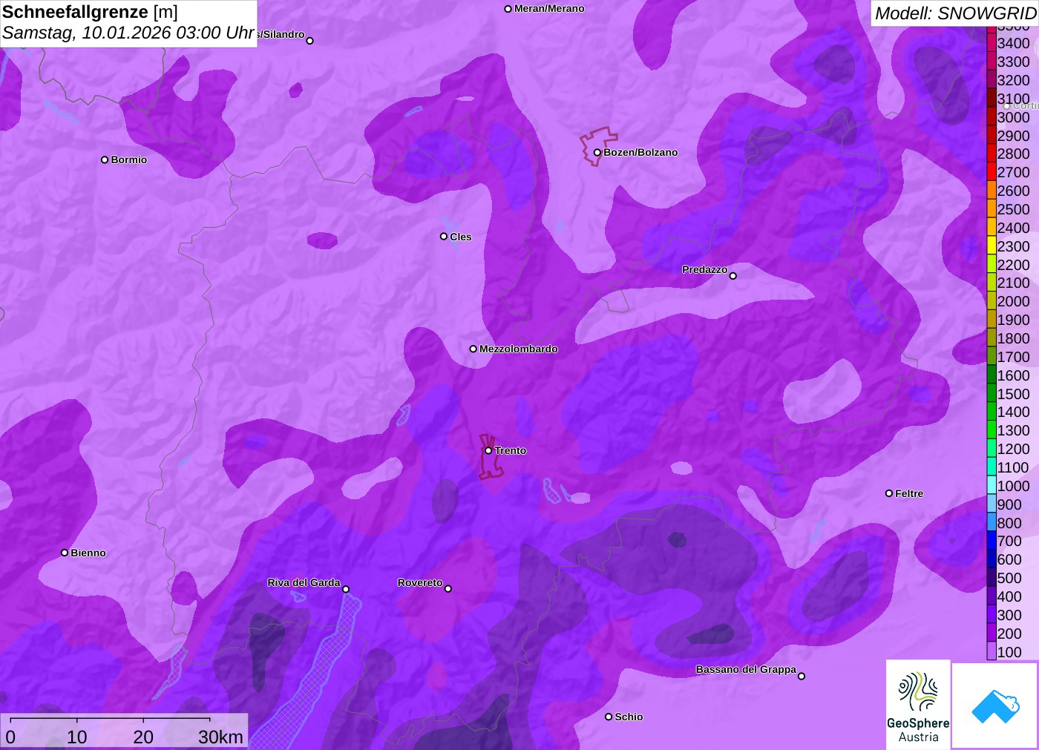Screen dimensions: 1039x750
Task: Click the Trento municipality outline
Action: pyautogui.click(x=490, y=457)
